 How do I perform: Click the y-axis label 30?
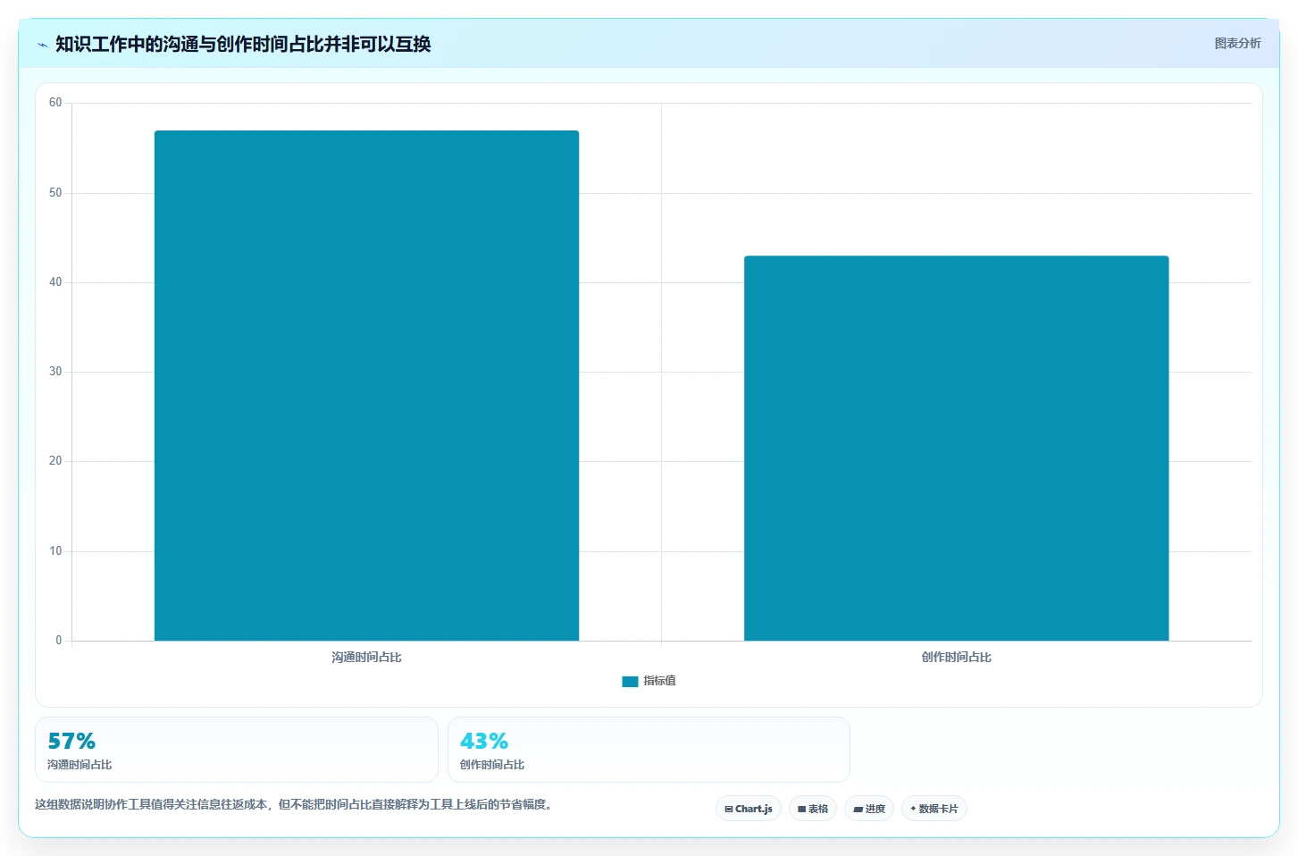[x=55, y=372]
